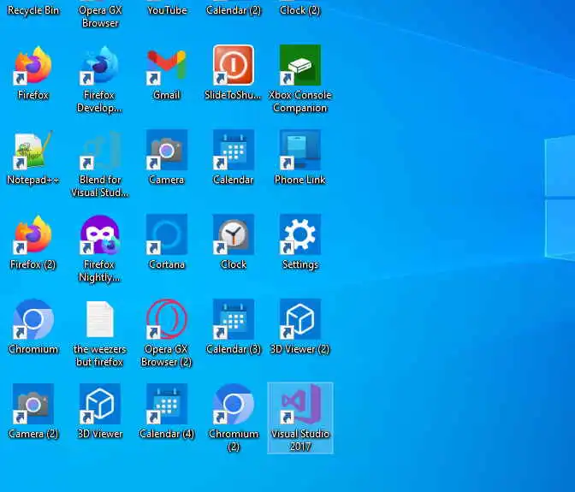Select the Firefox (2) shortcut
This screenshot has height=492, width=575.
pos(33,234)
